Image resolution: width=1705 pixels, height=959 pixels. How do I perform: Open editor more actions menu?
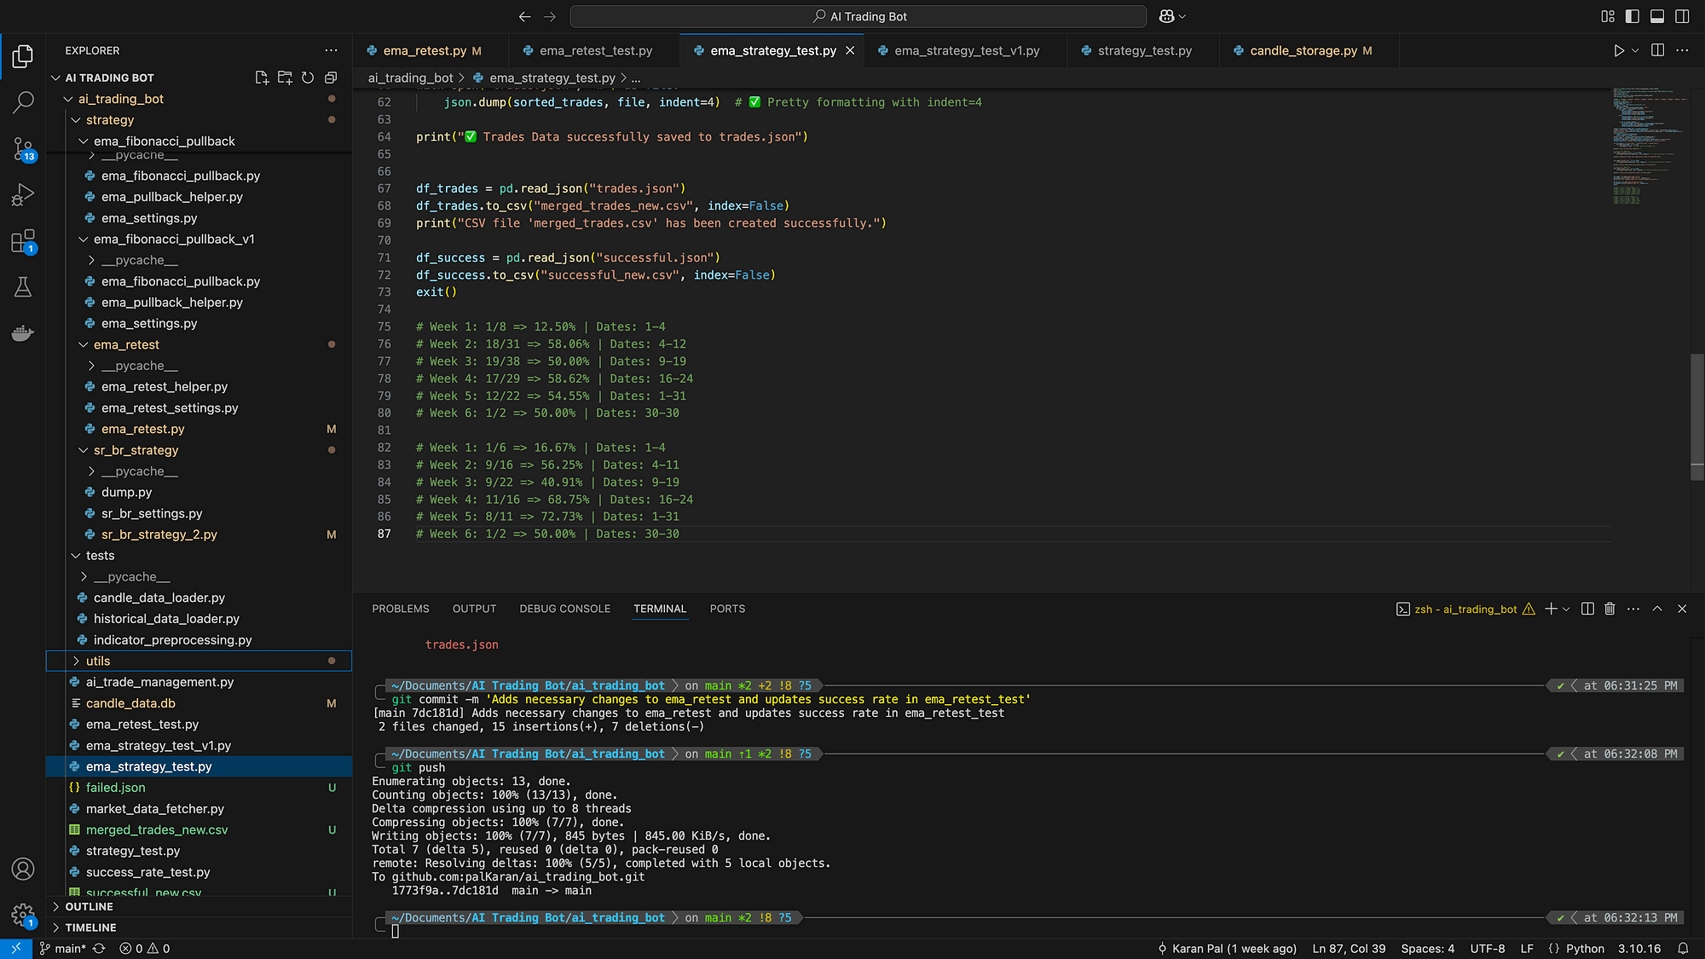tap(1682, 50)
